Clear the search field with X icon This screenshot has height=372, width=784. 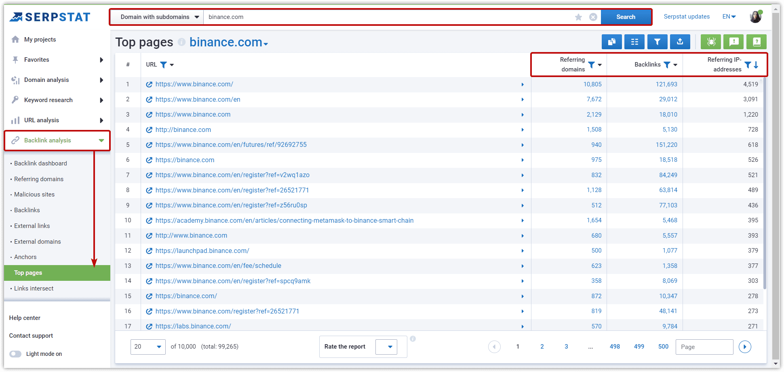(593, 17)
